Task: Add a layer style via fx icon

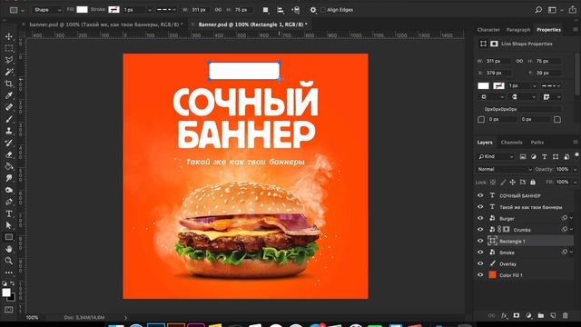Action: pos(504,315)
